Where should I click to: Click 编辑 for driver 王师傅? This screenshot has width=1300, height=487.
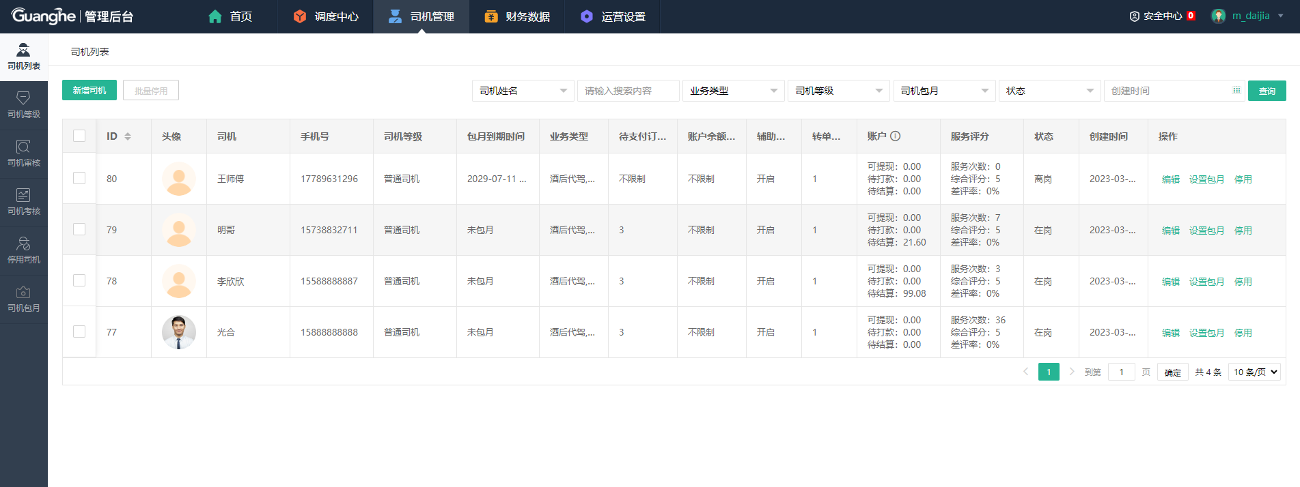click(1171, 179)
